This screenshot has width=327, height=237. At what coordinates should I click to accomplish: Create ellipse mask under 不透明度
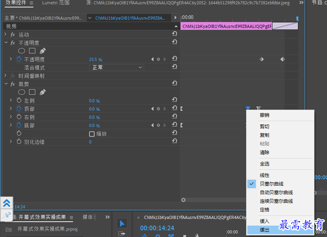click(22, 51)
